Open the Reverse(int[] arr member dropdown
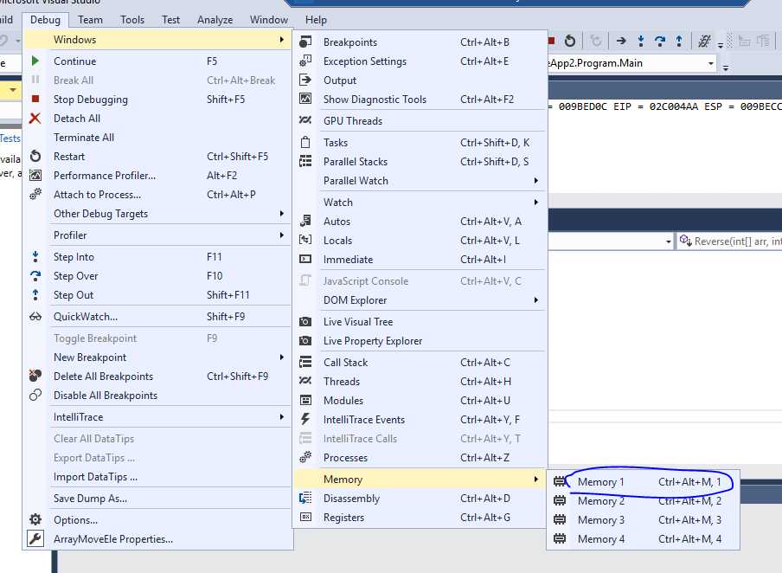This screenshot has height=573, width=782. [730, 241]
